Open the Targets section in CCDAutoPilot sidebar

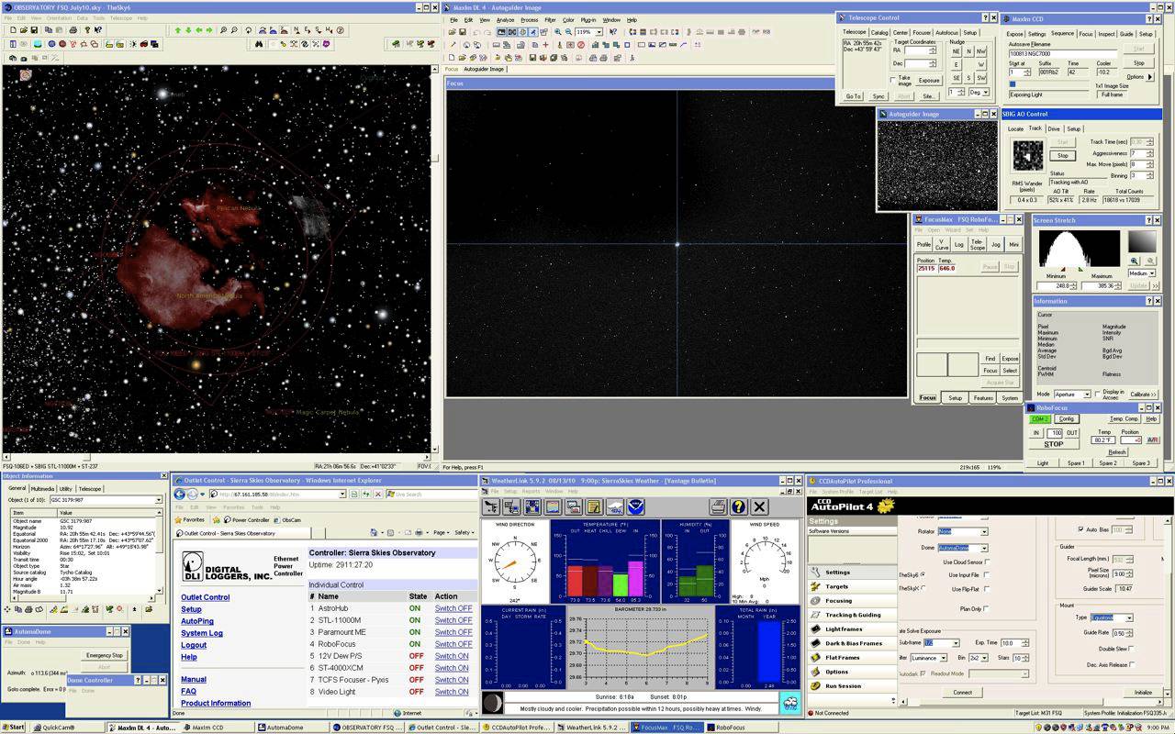coord(836,586)
